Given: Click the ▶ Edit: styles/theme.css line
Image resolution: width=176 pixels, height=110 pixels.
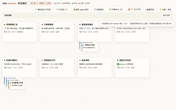Looking at the screenshot, I should 131,28.
